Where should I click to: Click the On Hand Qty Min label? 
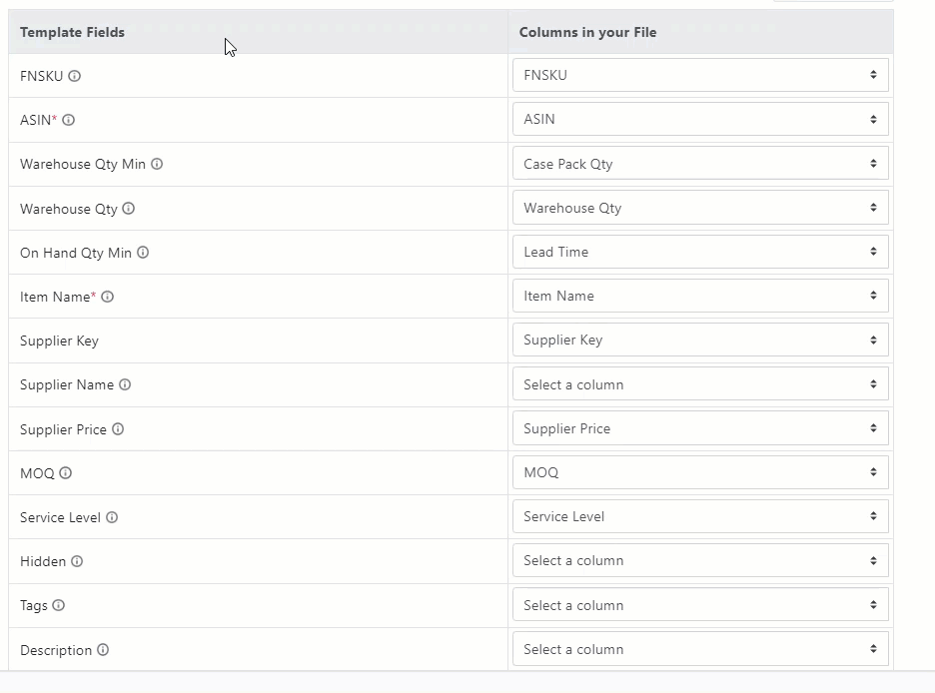pos(76,253)
